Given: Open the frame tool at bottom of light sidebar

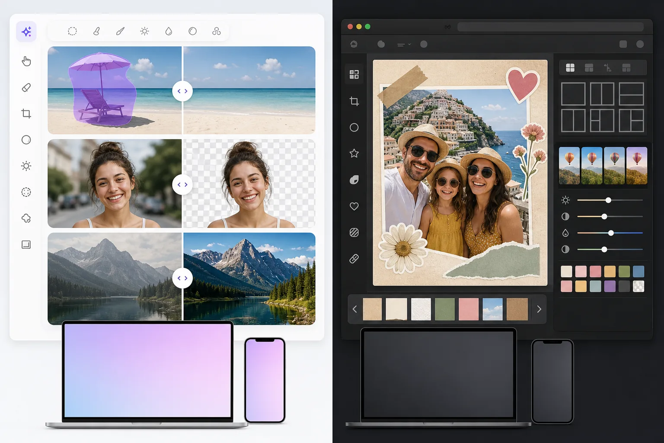Looking at the screenshot, I should point(26,244).
